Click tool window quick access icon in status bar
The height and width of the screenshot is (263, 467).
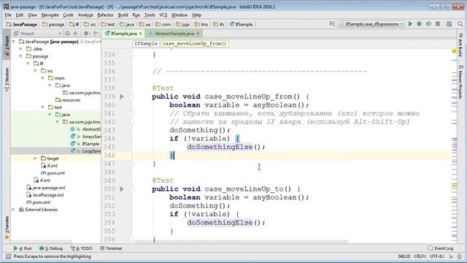(x=8, y=256)
